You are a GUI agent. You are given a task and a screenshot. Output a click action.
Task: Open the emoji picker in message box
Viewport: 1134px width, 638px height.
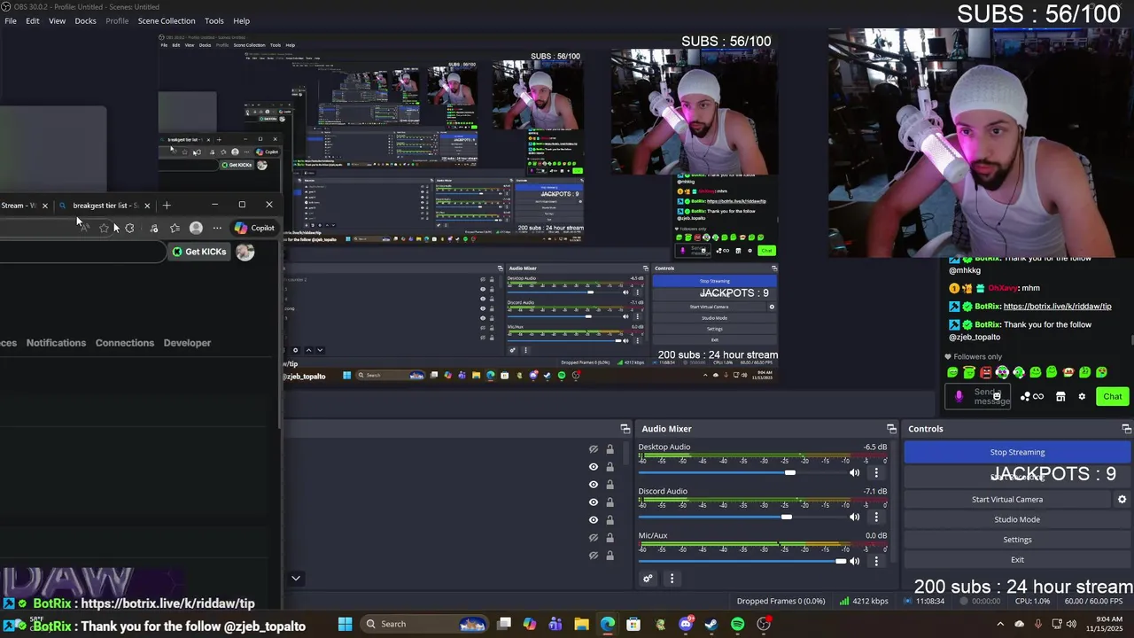coord(997,396)
